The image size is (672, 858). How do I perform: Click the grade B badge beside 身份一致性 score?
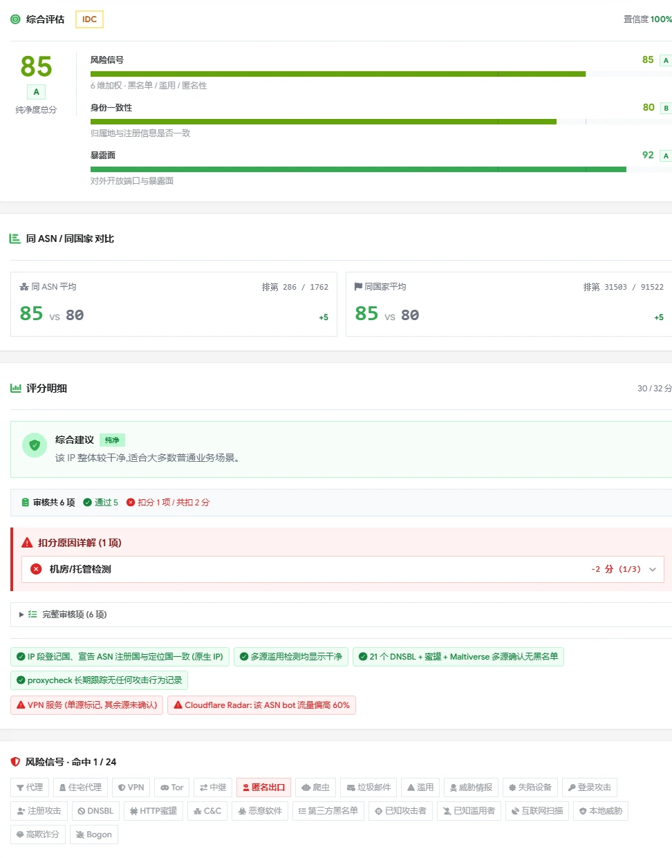coord(666,108)
